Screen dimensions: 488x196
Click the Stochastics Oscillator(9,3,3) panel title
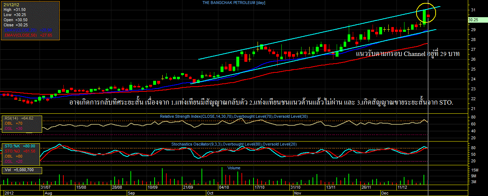coord(234,144)
